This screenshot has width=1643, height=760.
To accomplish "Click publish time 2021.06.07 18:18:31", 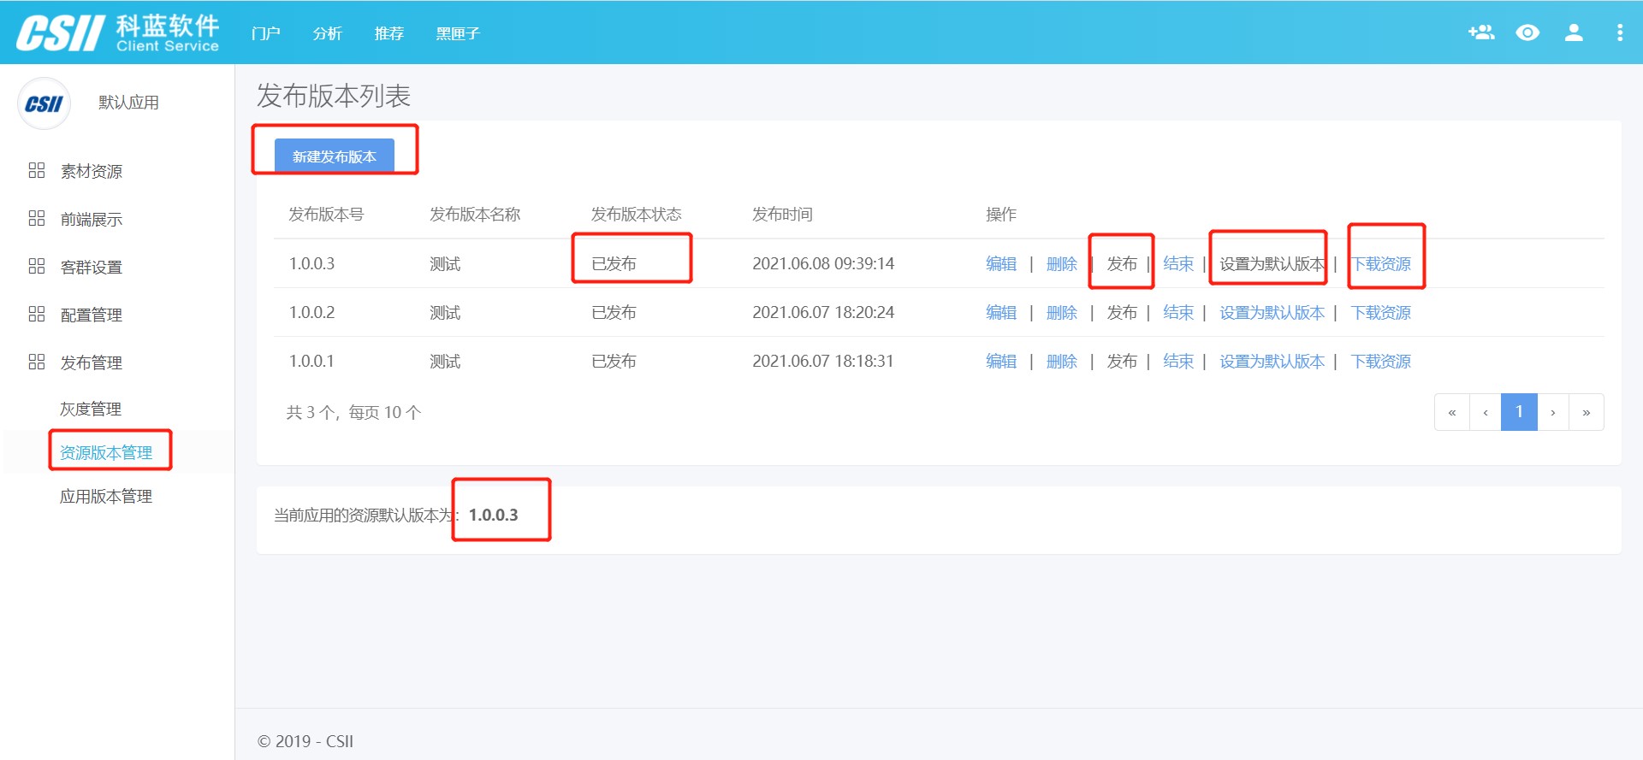I will pyautogui.click(x=823, y=361).
